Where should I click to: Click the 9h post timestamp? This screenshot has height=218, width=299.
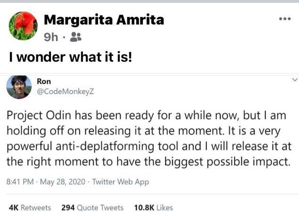[x=51, y=37]
